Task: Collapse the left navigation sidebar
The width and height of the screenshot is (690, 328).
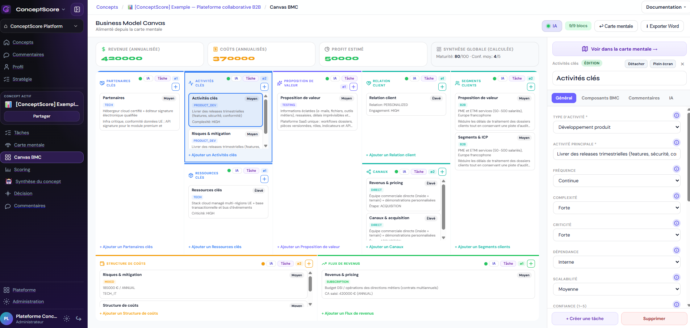Action: [77, 9]
